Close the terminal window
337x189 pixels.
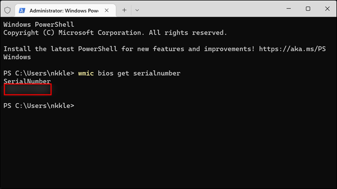[327, 9]
